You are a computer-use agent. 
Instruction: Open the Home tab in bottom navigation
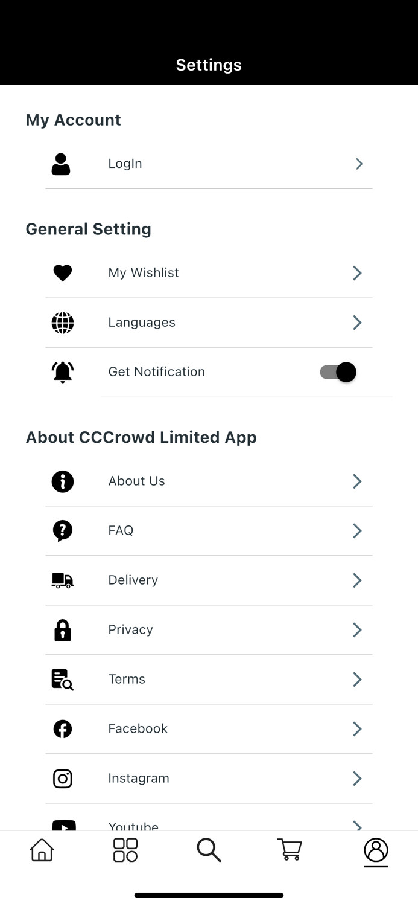pyautogui.click(x=41, y=850)
